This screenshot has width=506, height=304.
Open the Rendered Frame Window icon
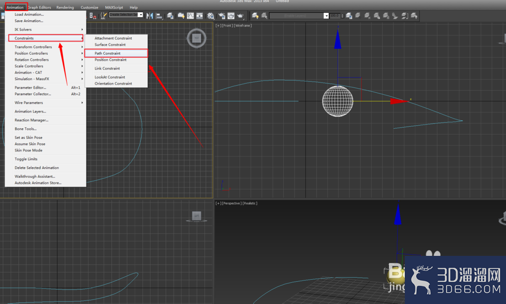coord(231,16)
